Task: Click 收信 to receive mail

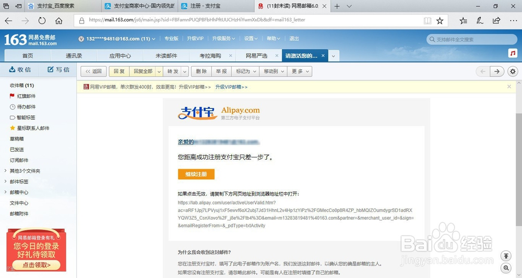Action: point(20,69)
